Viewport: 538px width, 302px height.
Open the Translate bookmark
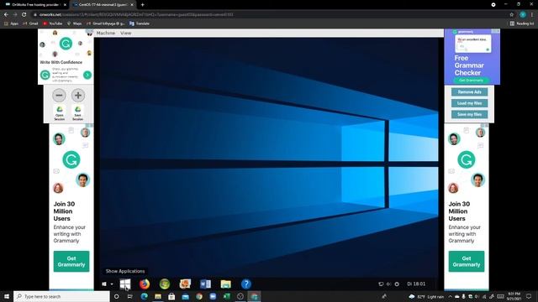140,23
